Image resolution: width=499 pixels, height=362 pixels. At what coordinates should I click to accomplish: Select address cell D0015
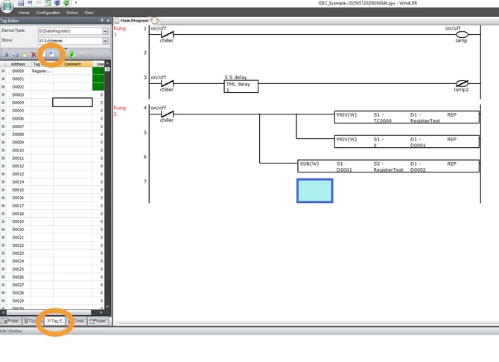point(18,190)
